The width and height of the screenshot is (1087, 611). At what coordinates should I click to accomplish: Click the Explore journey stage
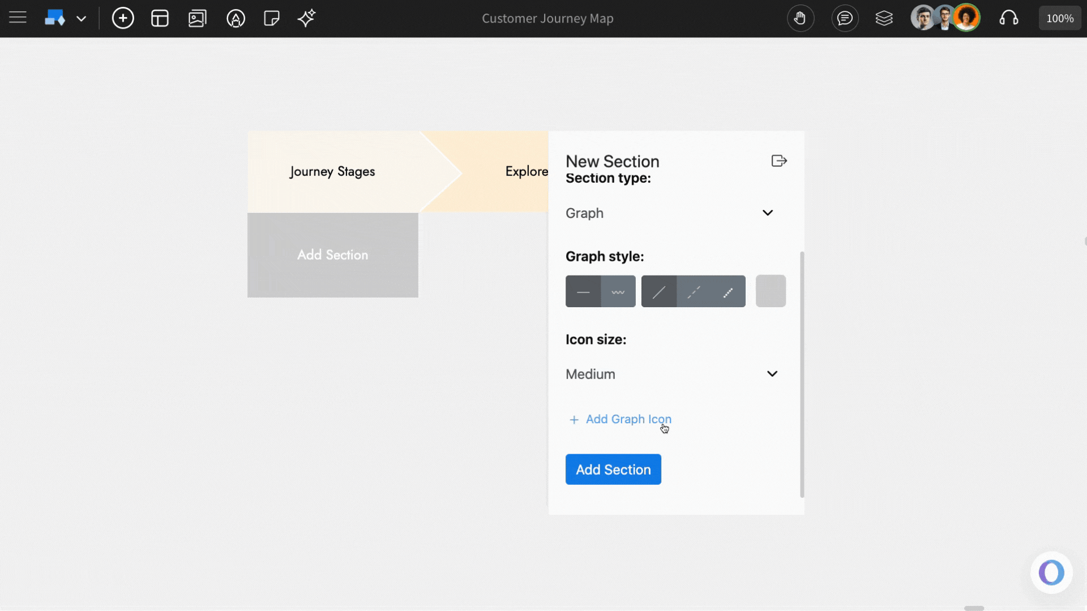click(526, 171)
